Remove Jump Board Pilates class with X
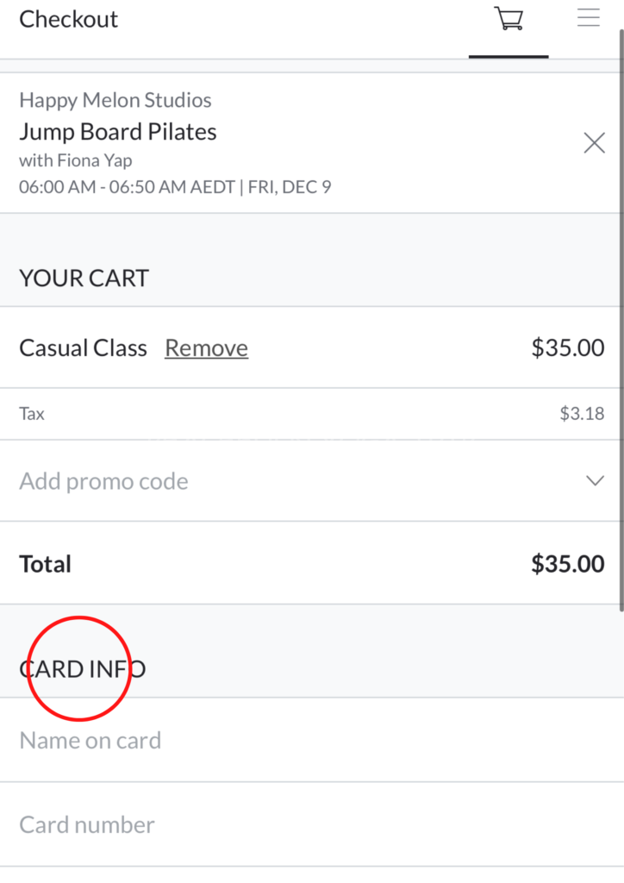Image resolution: width=624 pixels, height=883 pixels. 594,143
